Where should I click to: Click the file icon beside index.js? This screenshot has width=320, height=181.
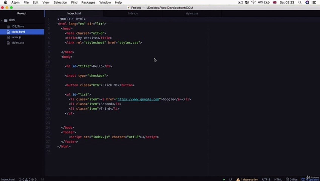pos(9,37)
